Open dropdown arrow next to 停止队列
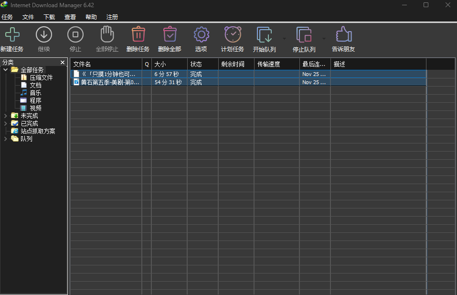The height and width of the screenshot is (295, 457). 324,38
